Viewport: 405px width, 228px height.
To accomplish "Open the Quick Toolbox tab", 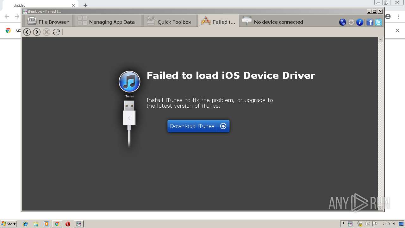I will point(170,22).
